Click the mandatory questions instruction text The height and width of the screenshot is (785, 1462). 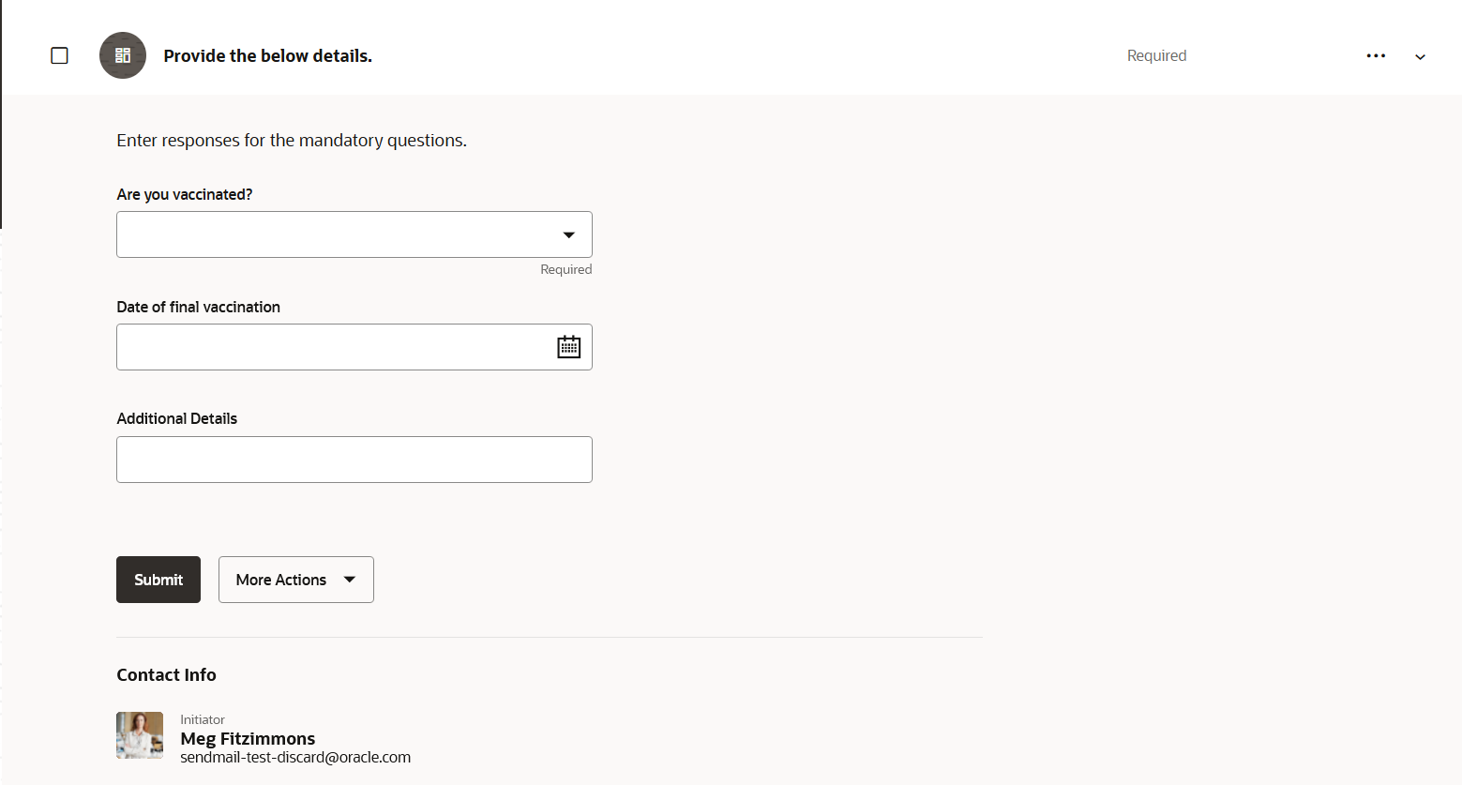[292, 141]
